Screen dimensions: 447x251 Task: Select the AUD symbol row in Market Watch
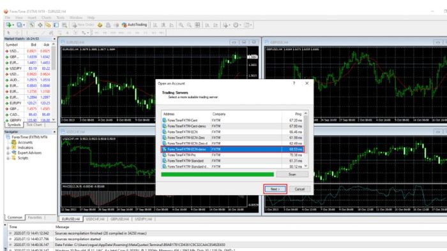coord(28,80)
